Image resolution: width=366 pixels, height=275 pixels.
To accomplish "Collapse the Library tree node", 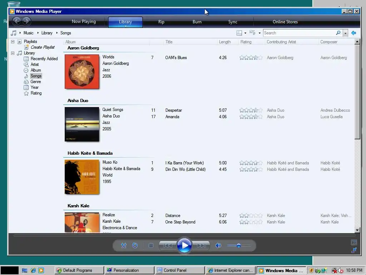I will point(13,53).
